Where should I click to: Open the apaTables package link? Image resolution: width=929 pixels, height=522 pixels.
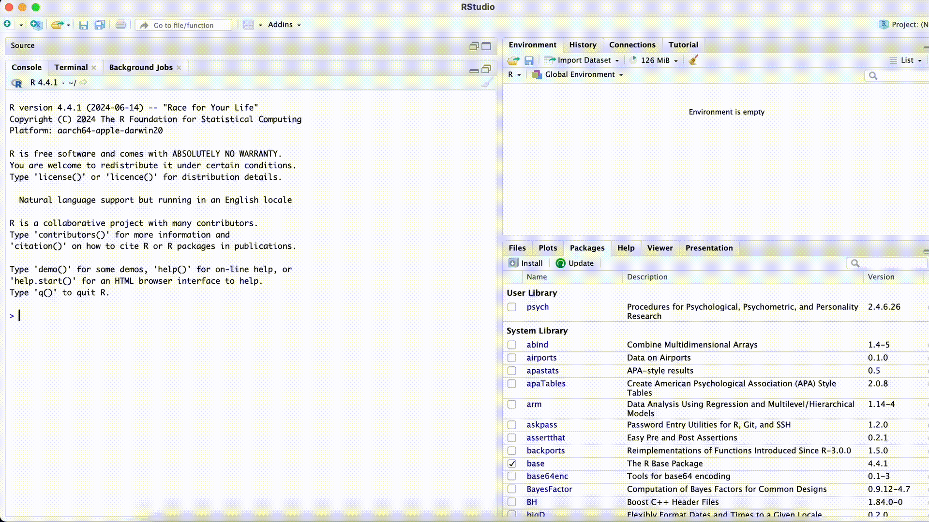click(546, 384)
